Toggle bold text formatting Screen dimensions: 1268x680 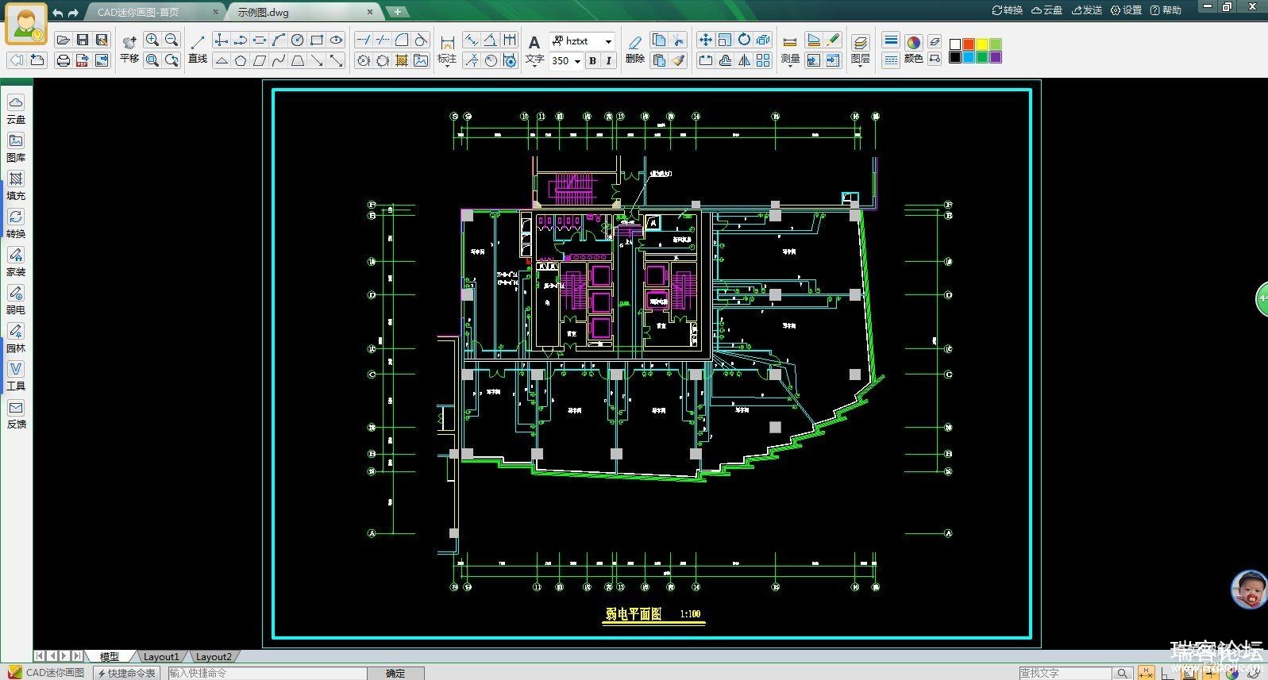pyautogui.click(x=592, y=60)
